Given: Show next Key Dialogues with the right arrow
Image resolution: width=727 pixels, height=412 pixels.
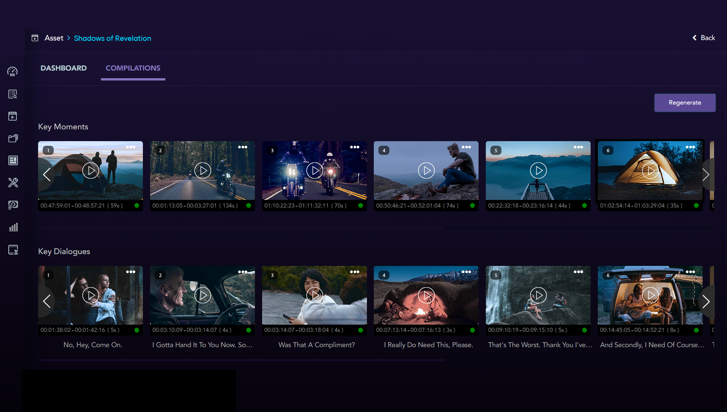Looking at the screenshot, I should [706, 301].
